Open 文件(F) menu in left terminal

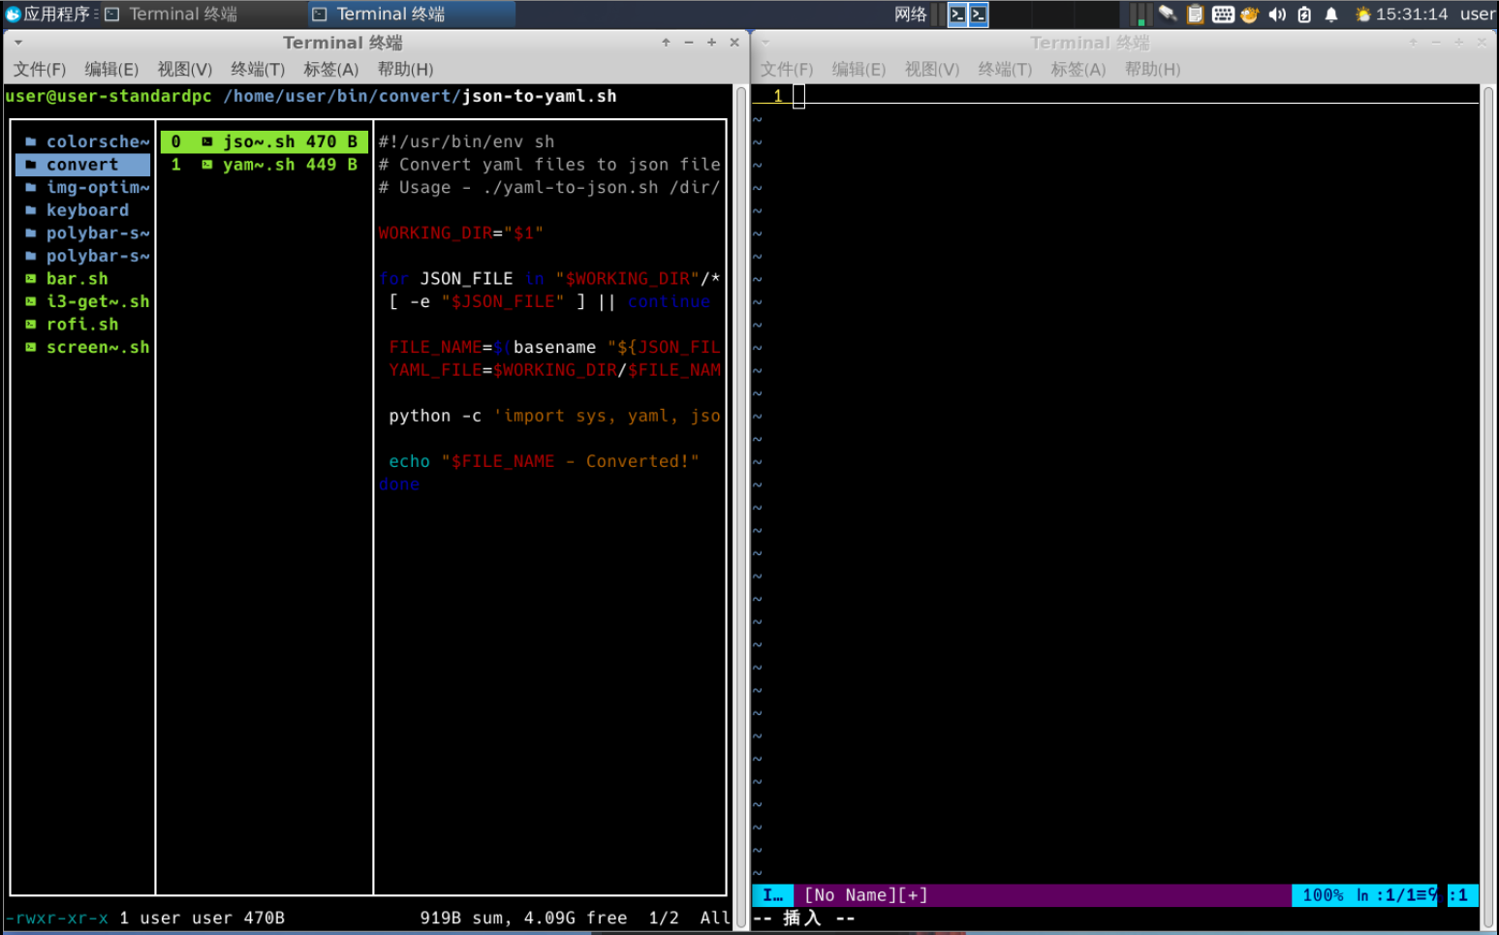point(40,69)
